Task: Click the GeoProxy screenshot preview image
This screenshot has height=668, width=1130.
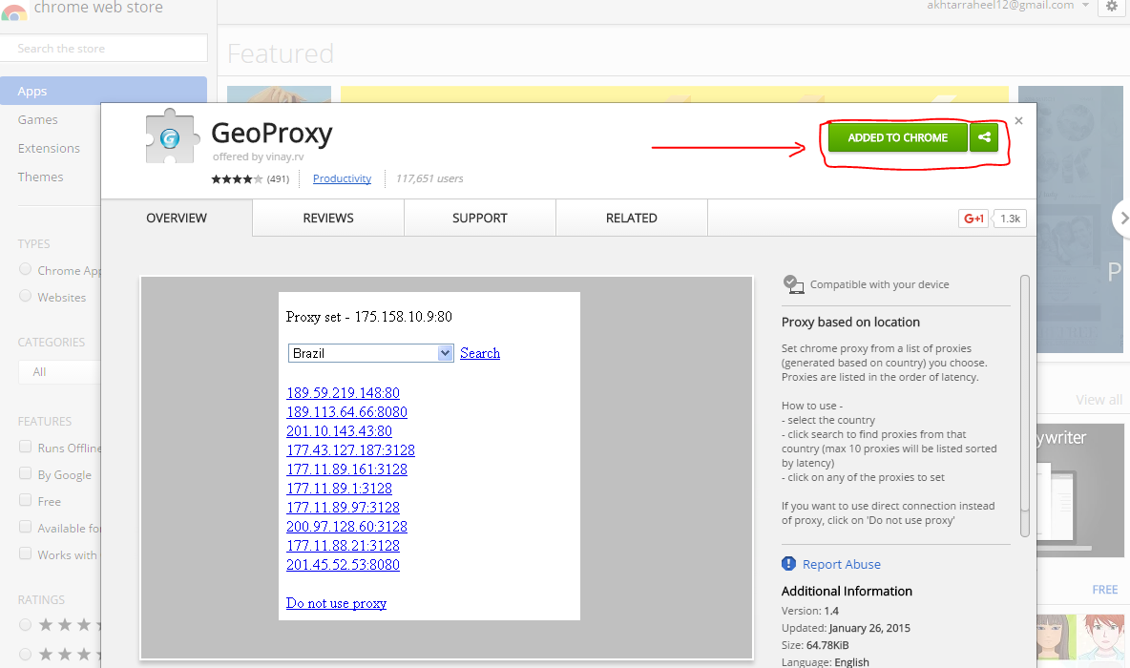Action: coord(447,468)
